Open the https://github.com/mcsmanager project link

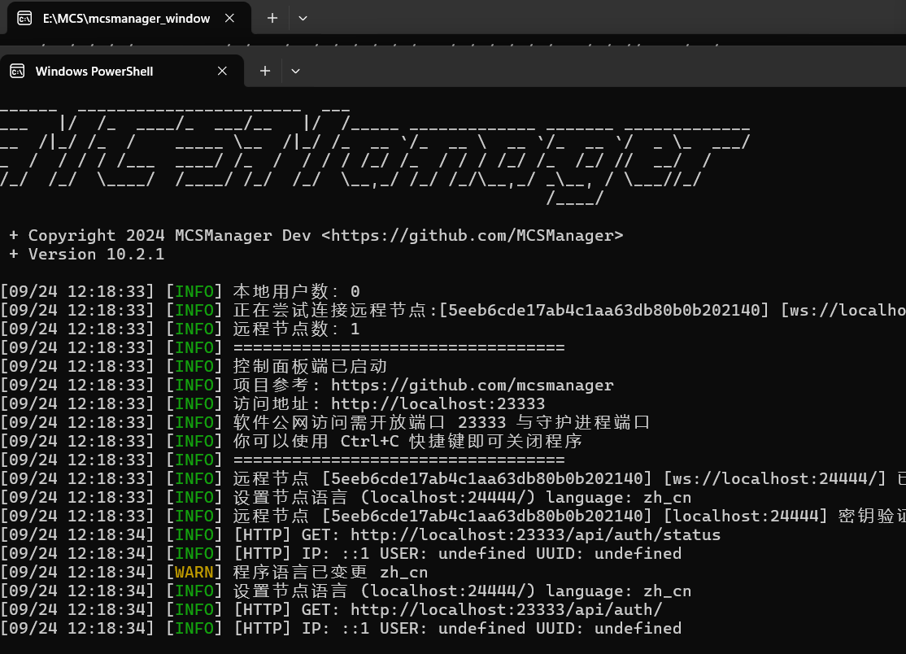click(x=472, y=386)
